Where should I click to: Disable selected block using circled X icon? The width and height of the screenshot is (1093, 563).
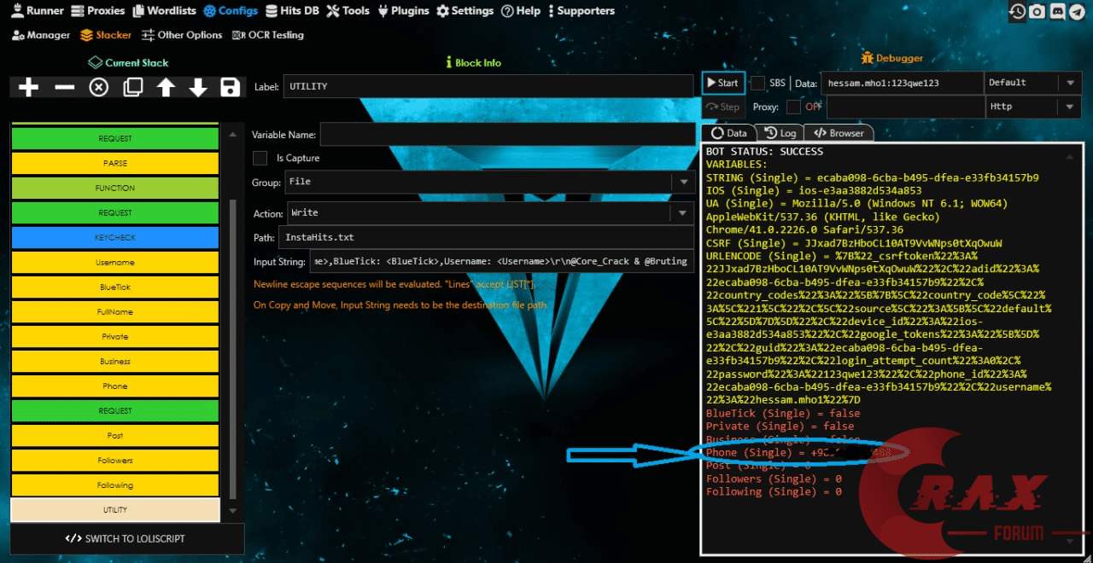[99, 87]
